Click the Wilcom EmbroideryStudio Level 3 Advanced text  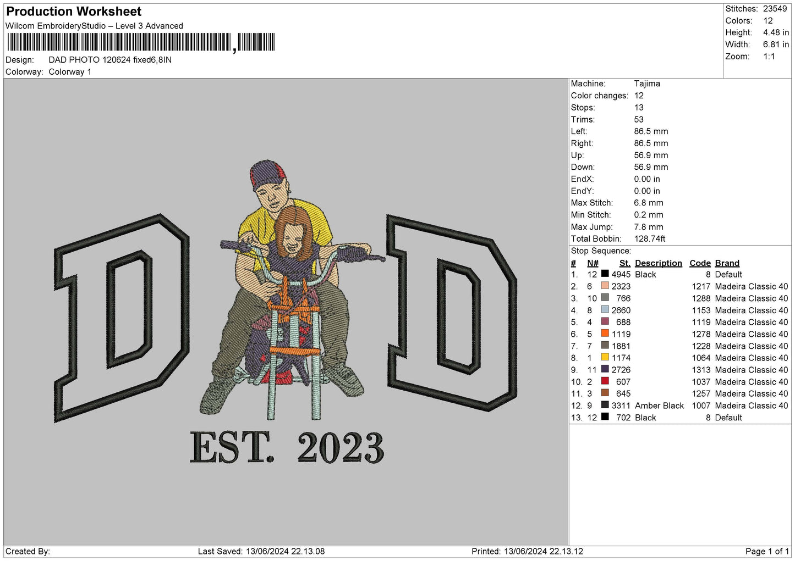pos(94,26)
